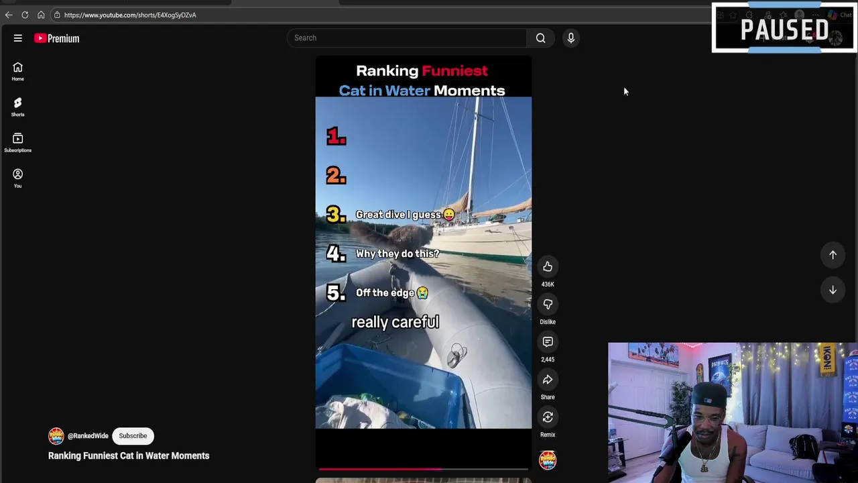Viewport: 858px width, 483px height.
Task: Open the sound source avatar below Remix
Action: pyautogui.click(x=548, y=460)
